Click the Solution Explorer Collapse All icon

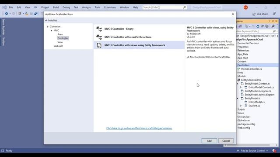[262, 26]
